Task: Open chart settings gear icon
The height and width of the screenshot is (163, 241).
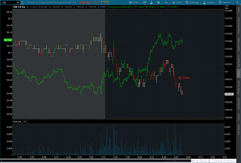Action: 158,2
